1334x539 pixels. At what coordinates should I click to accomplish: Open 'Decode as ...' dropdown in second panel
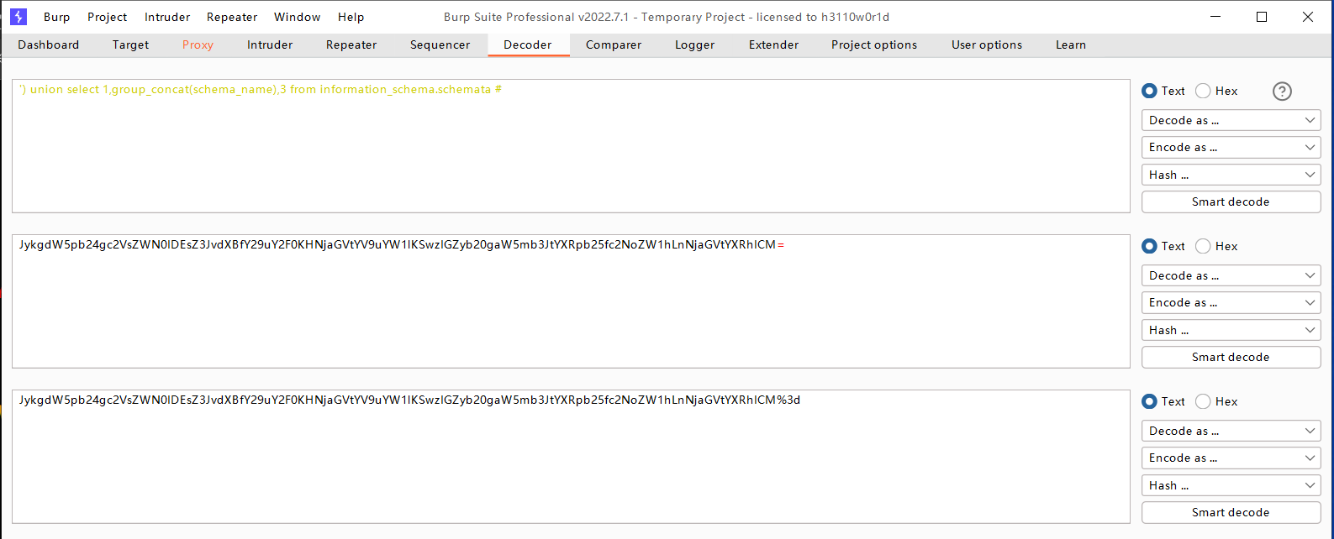(x=1231, y=275)
